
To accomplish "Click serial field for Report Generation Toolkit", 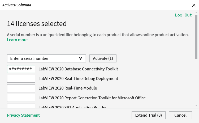I will (21, 98).
